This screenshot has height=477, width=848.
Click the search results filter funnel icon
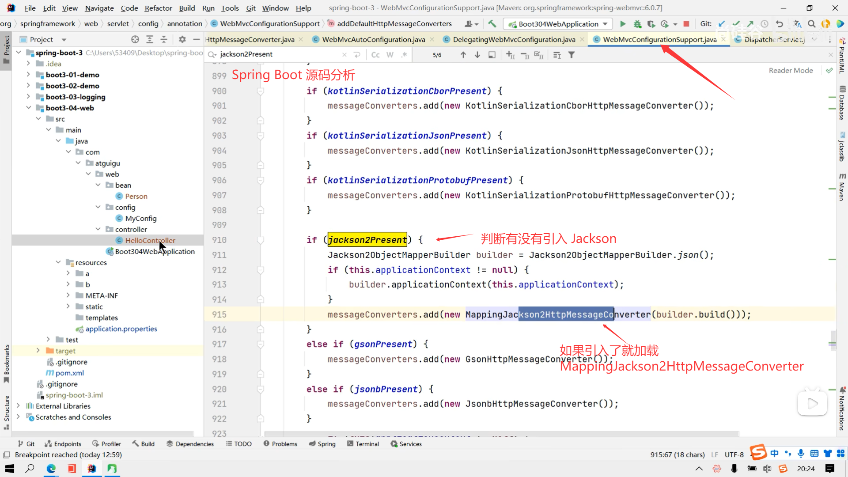coord(572,55)
